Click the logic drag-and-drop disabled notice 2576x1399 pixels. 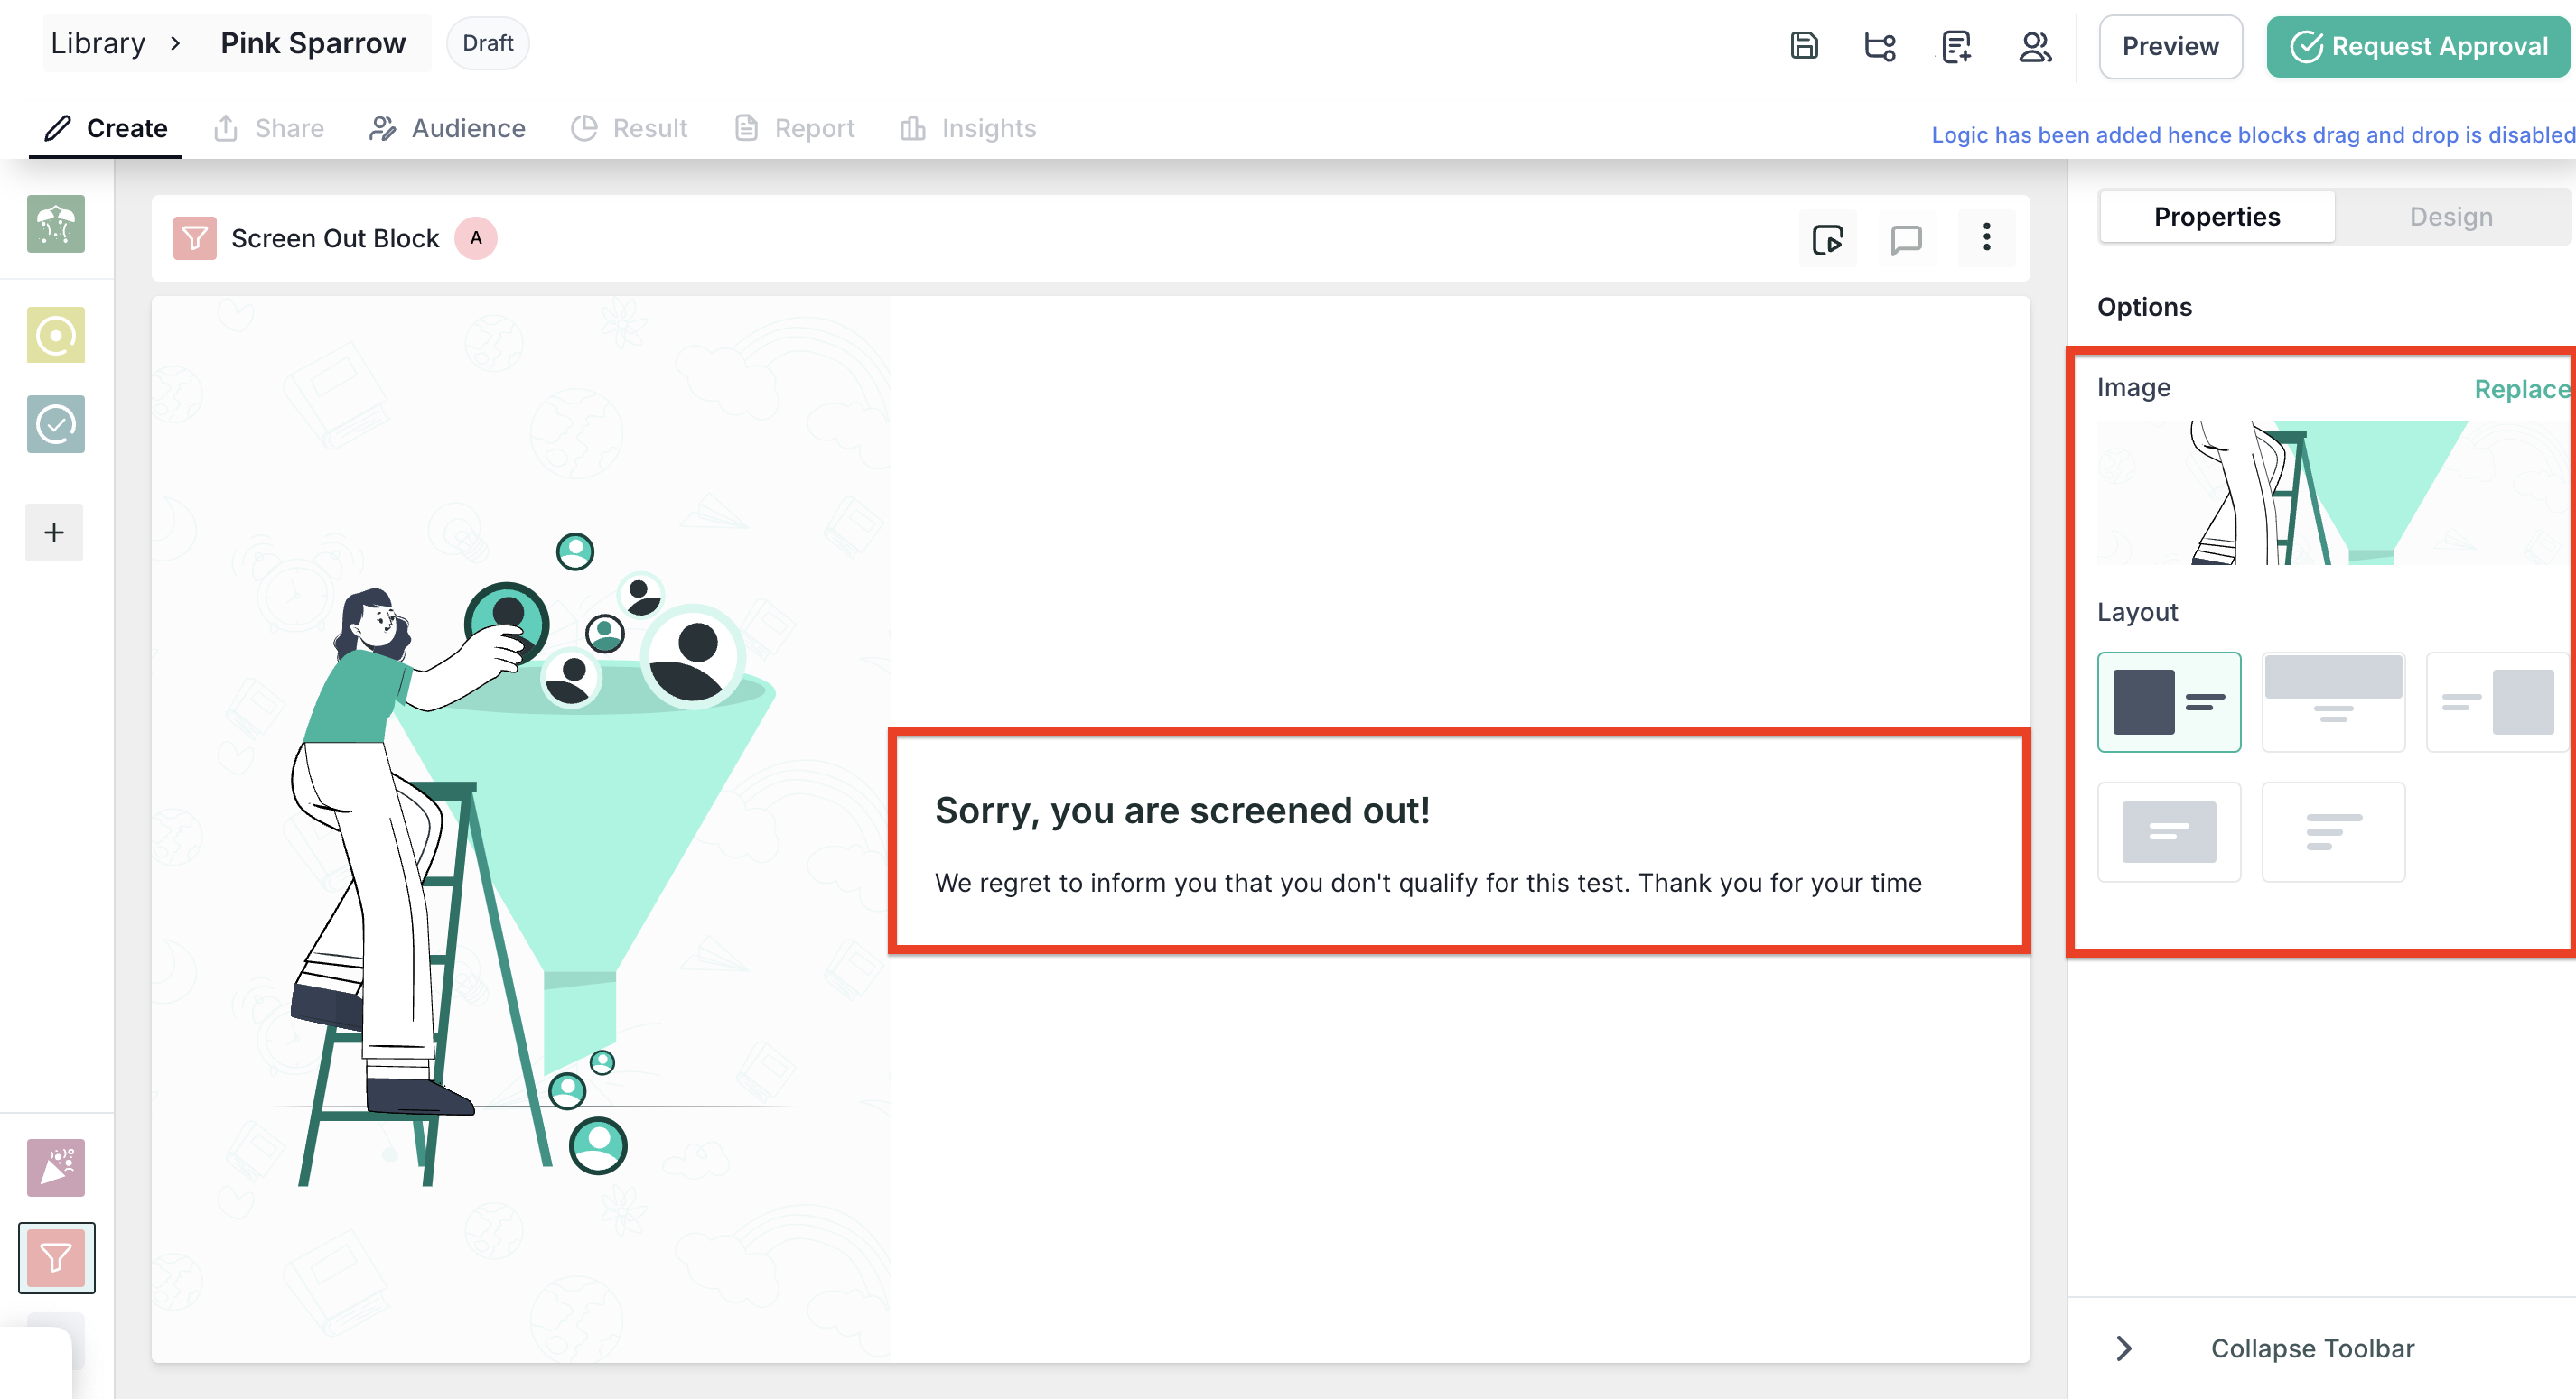[x=2252, y=134]
